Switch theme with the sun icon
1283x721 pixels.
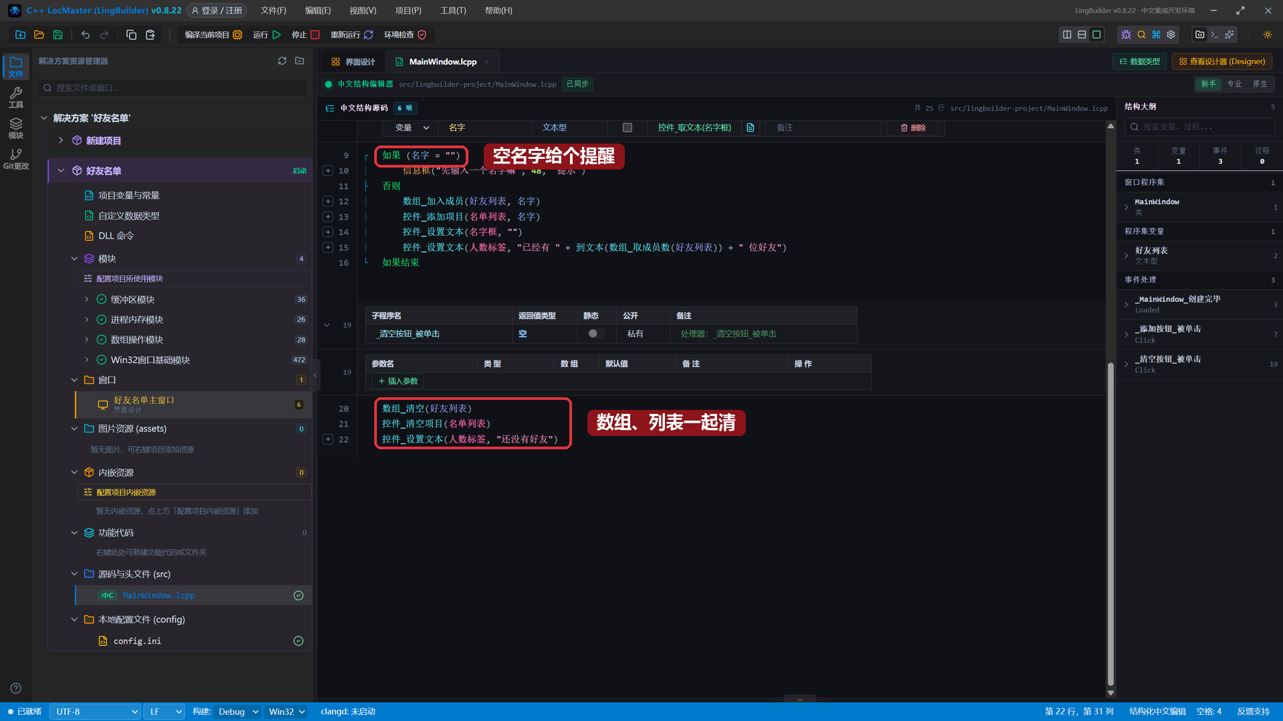coord(1268,35)
